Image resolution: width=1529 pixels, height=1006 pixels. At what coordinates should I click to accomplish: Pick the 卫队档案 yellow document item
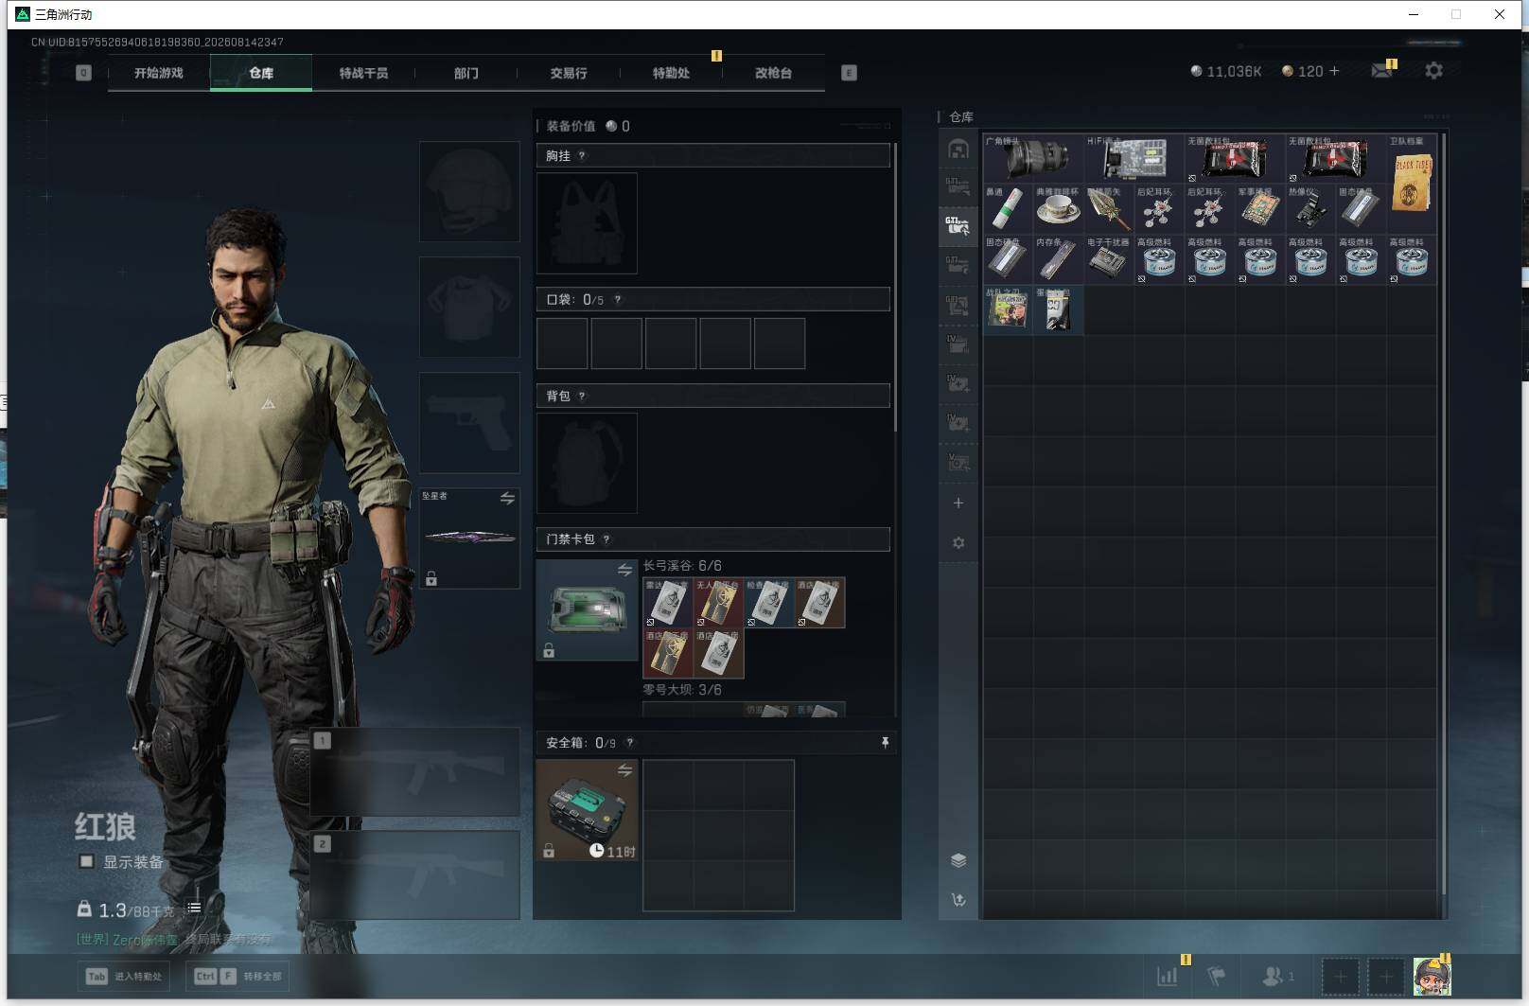tap(1412, 184)
